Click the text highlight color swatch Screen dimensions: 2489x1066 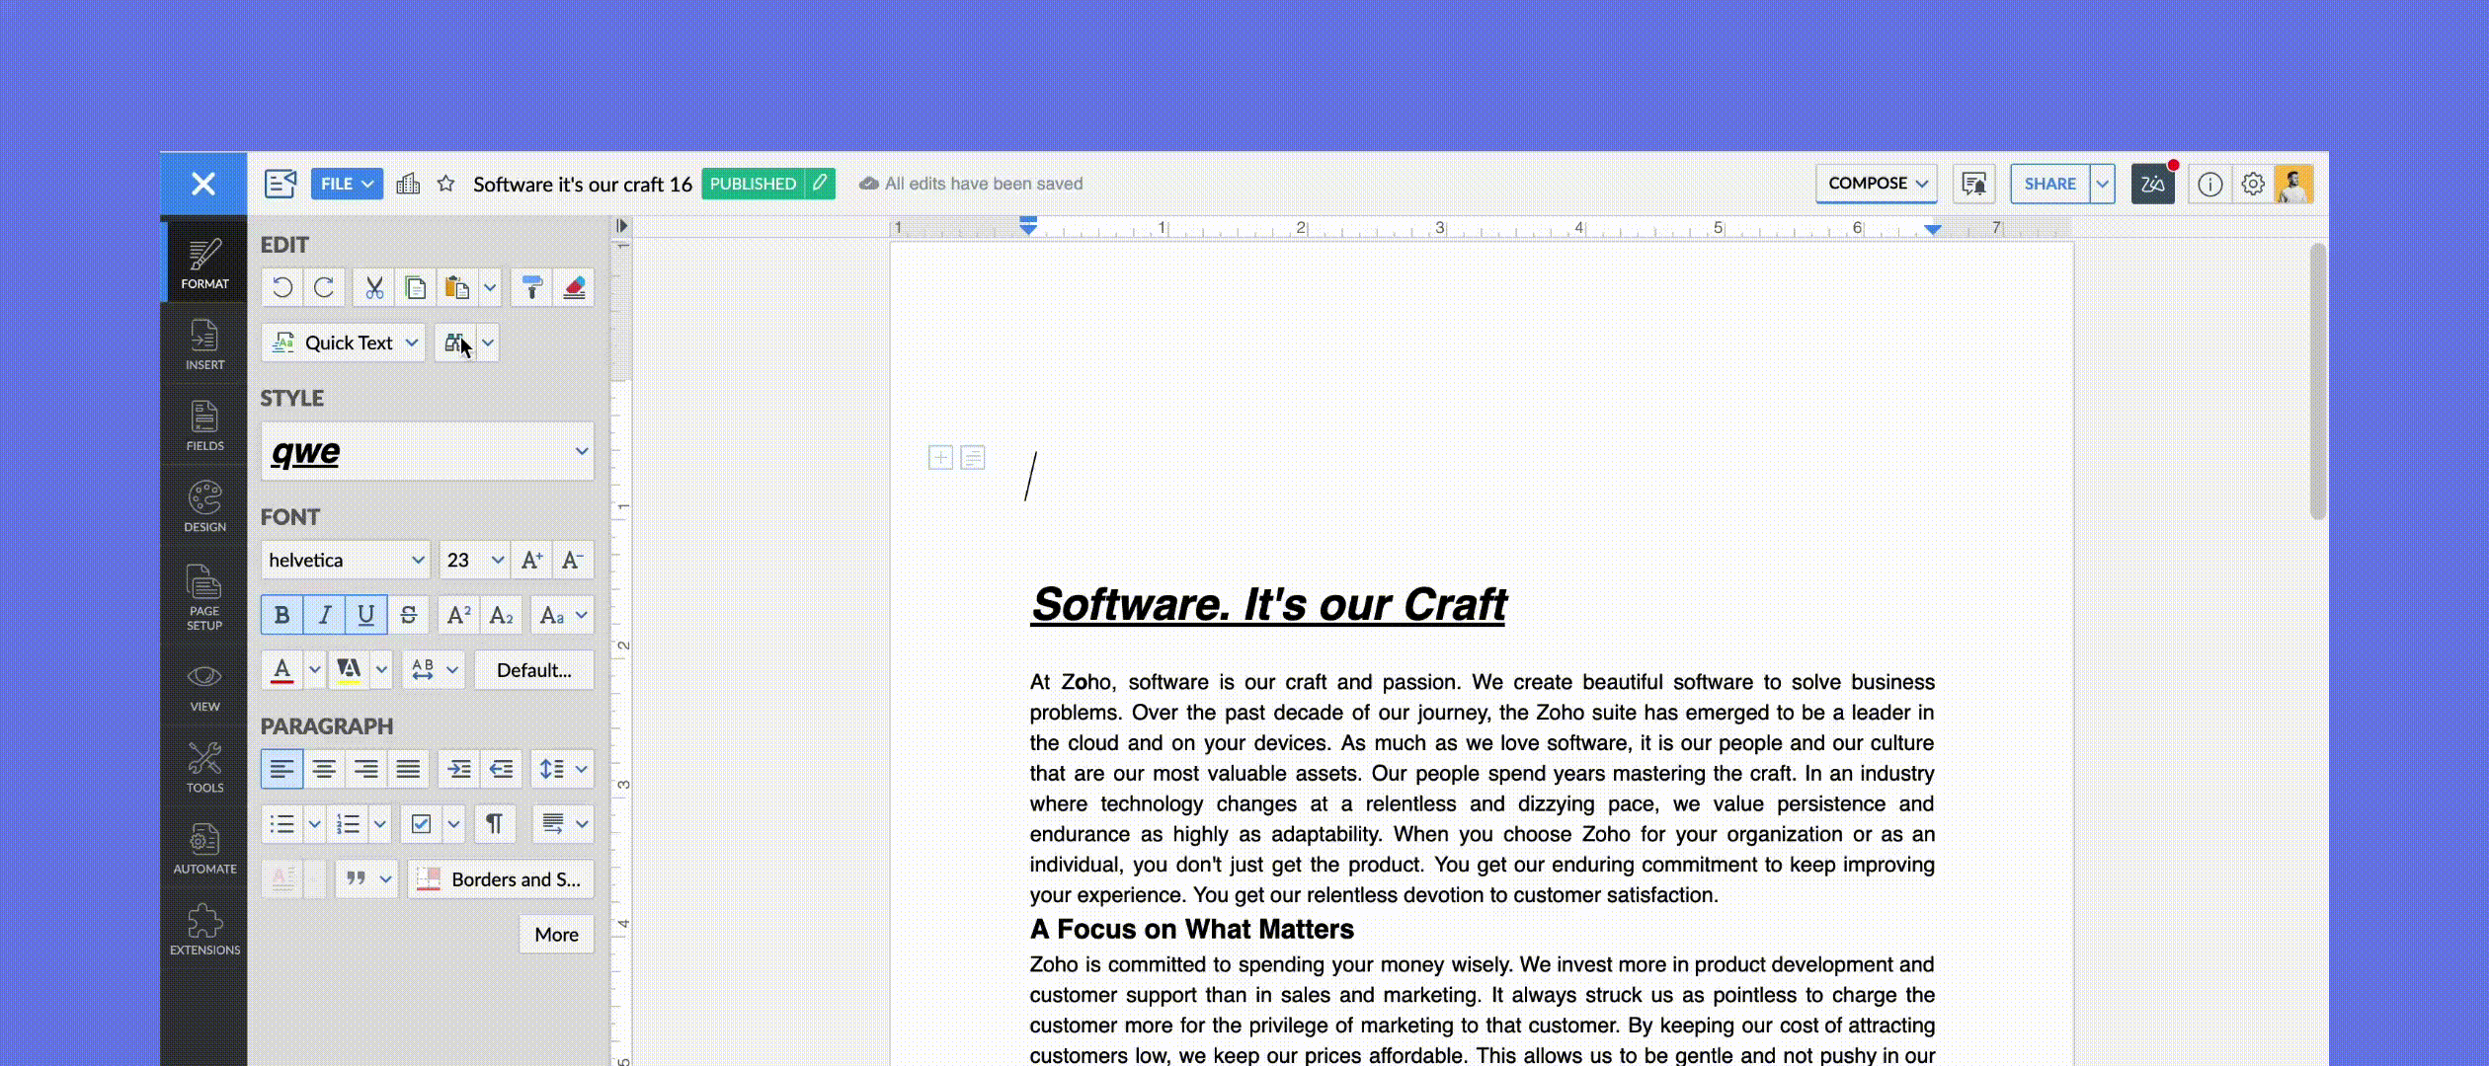pos(349,670)
